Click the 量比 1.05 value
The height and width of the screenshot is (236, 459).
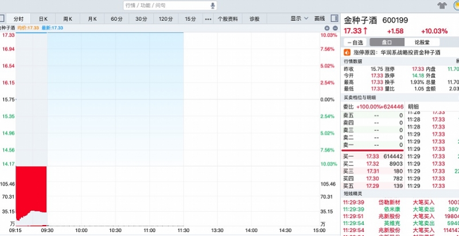tap(419, 89)
